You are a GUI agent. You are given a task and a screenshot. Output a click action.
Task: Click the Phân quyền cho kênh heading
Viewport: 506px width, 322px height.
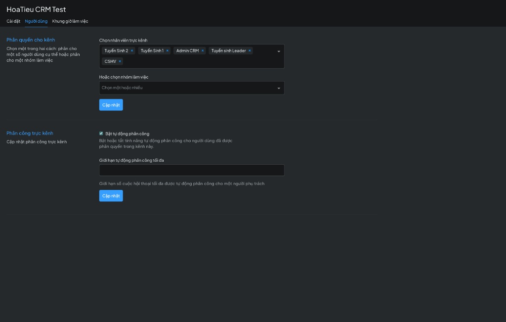click(x=31, y=40)
